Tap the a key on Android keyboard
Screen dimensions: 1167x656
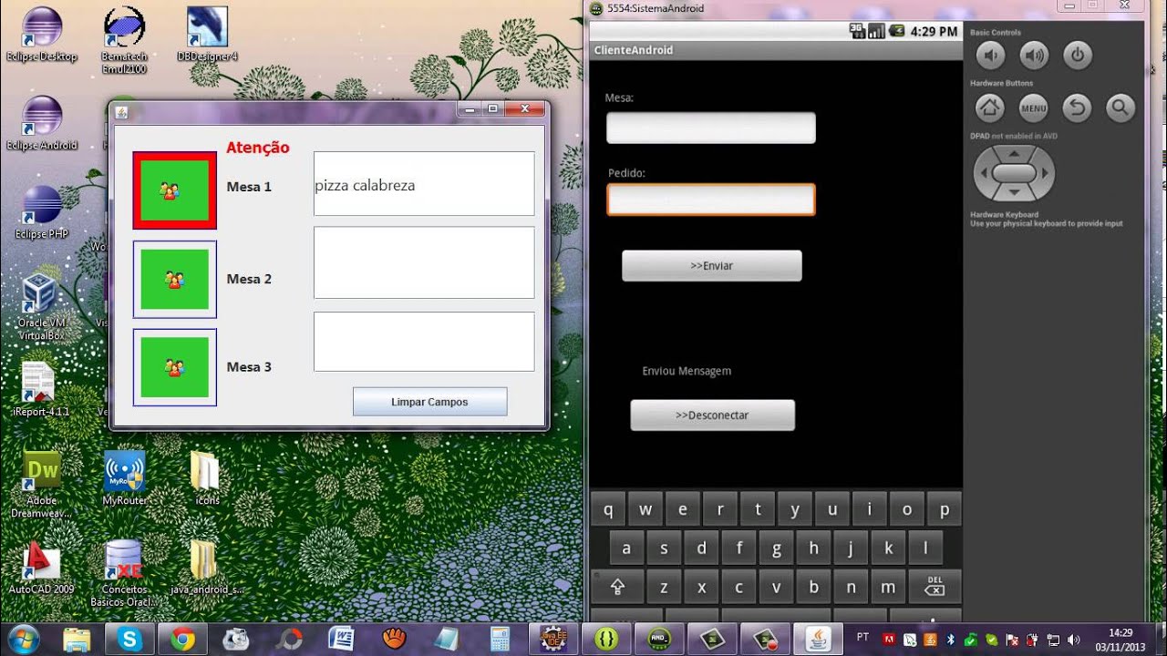pyautogui.click(x=626, y=548)
